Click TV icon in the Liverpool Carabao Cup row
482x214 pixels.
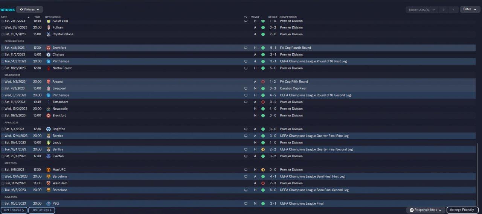click(246, 89)
